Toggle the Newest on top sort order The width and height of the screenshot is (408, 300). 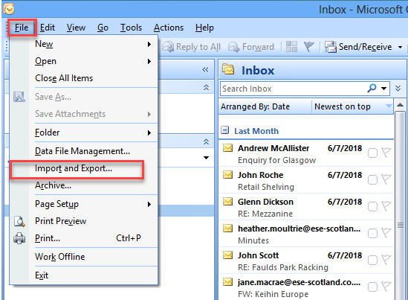pyautogui.click(x=352, y=106)
